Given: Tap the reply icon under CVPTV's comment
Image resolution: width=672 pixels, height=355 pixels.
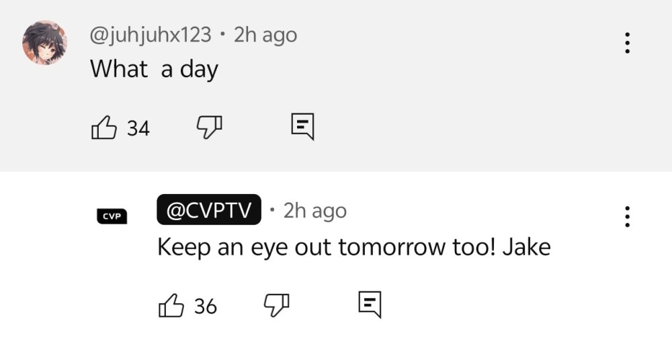Looking at the screenshot, I should click(x=369, y=305).
